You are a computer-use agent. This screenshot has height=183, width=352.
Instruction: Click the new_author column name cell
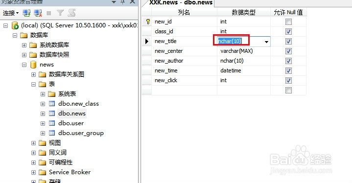[x=184, y=61]
